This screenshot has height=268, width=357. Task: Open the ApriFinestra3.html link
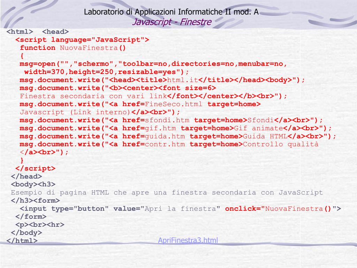188,240
